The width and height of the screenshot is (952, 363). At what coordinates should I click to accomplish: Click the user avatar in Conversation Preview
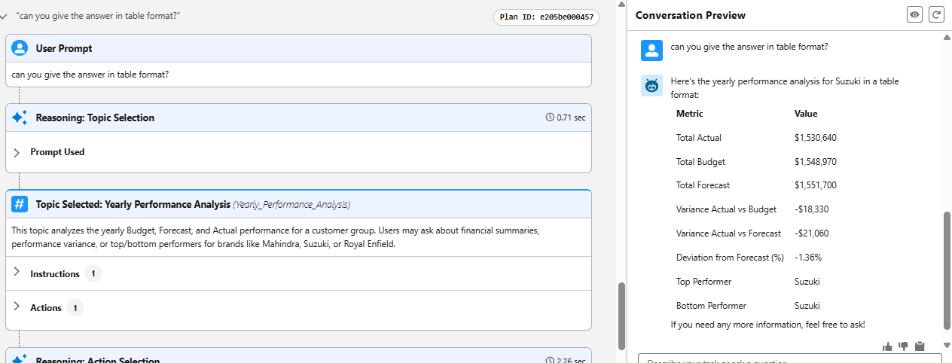point(651,50)
